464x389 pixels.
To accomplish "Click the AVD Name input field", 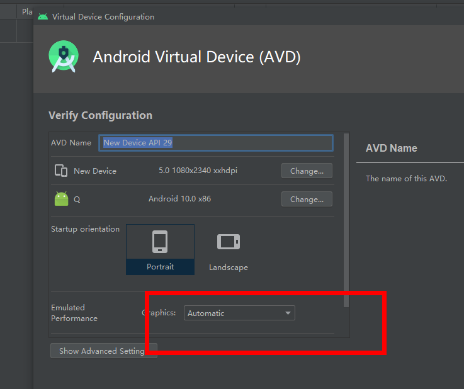I will tap(216, 143).
